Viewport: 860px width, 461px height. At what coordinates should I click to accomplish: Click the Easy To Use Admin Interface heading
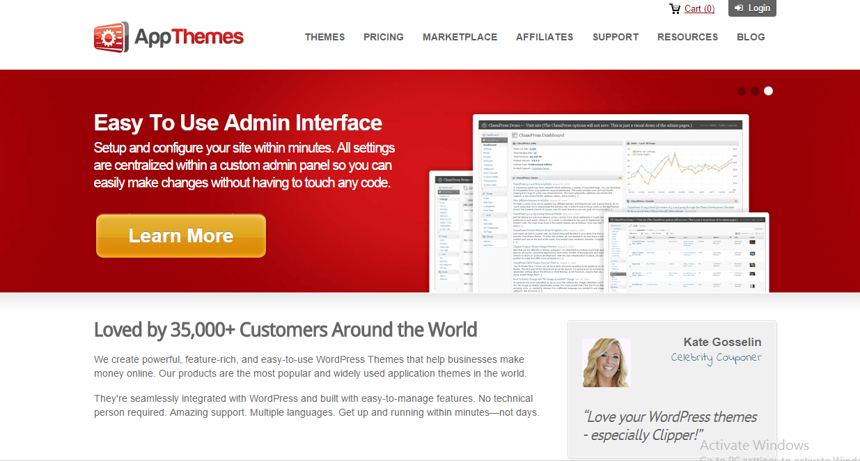[x=238, y=123]
